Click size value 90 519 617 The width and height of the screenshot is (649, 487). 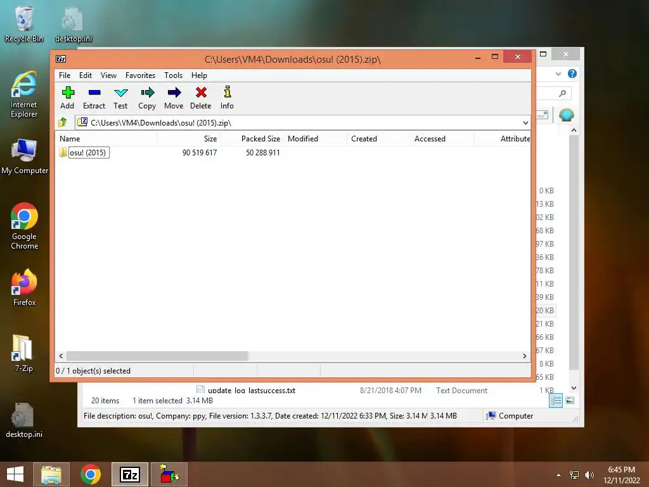[200, 153]
